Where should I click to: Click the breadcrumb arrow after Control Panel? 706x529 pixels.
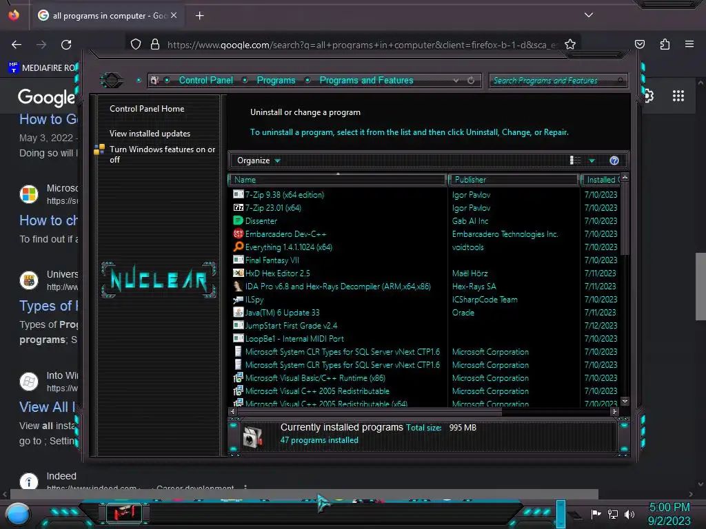pos(245,80)
